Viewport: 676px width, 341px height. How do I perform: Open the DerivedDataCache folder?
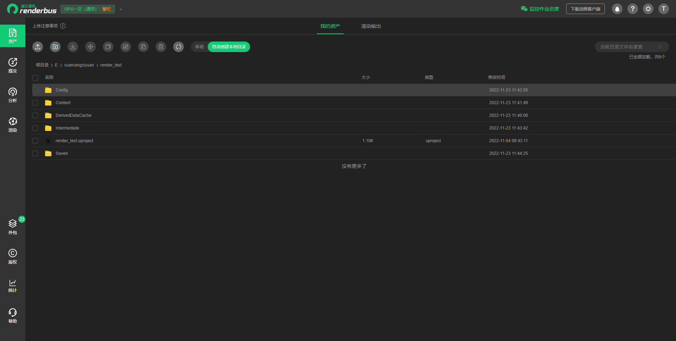pos(73,115)
